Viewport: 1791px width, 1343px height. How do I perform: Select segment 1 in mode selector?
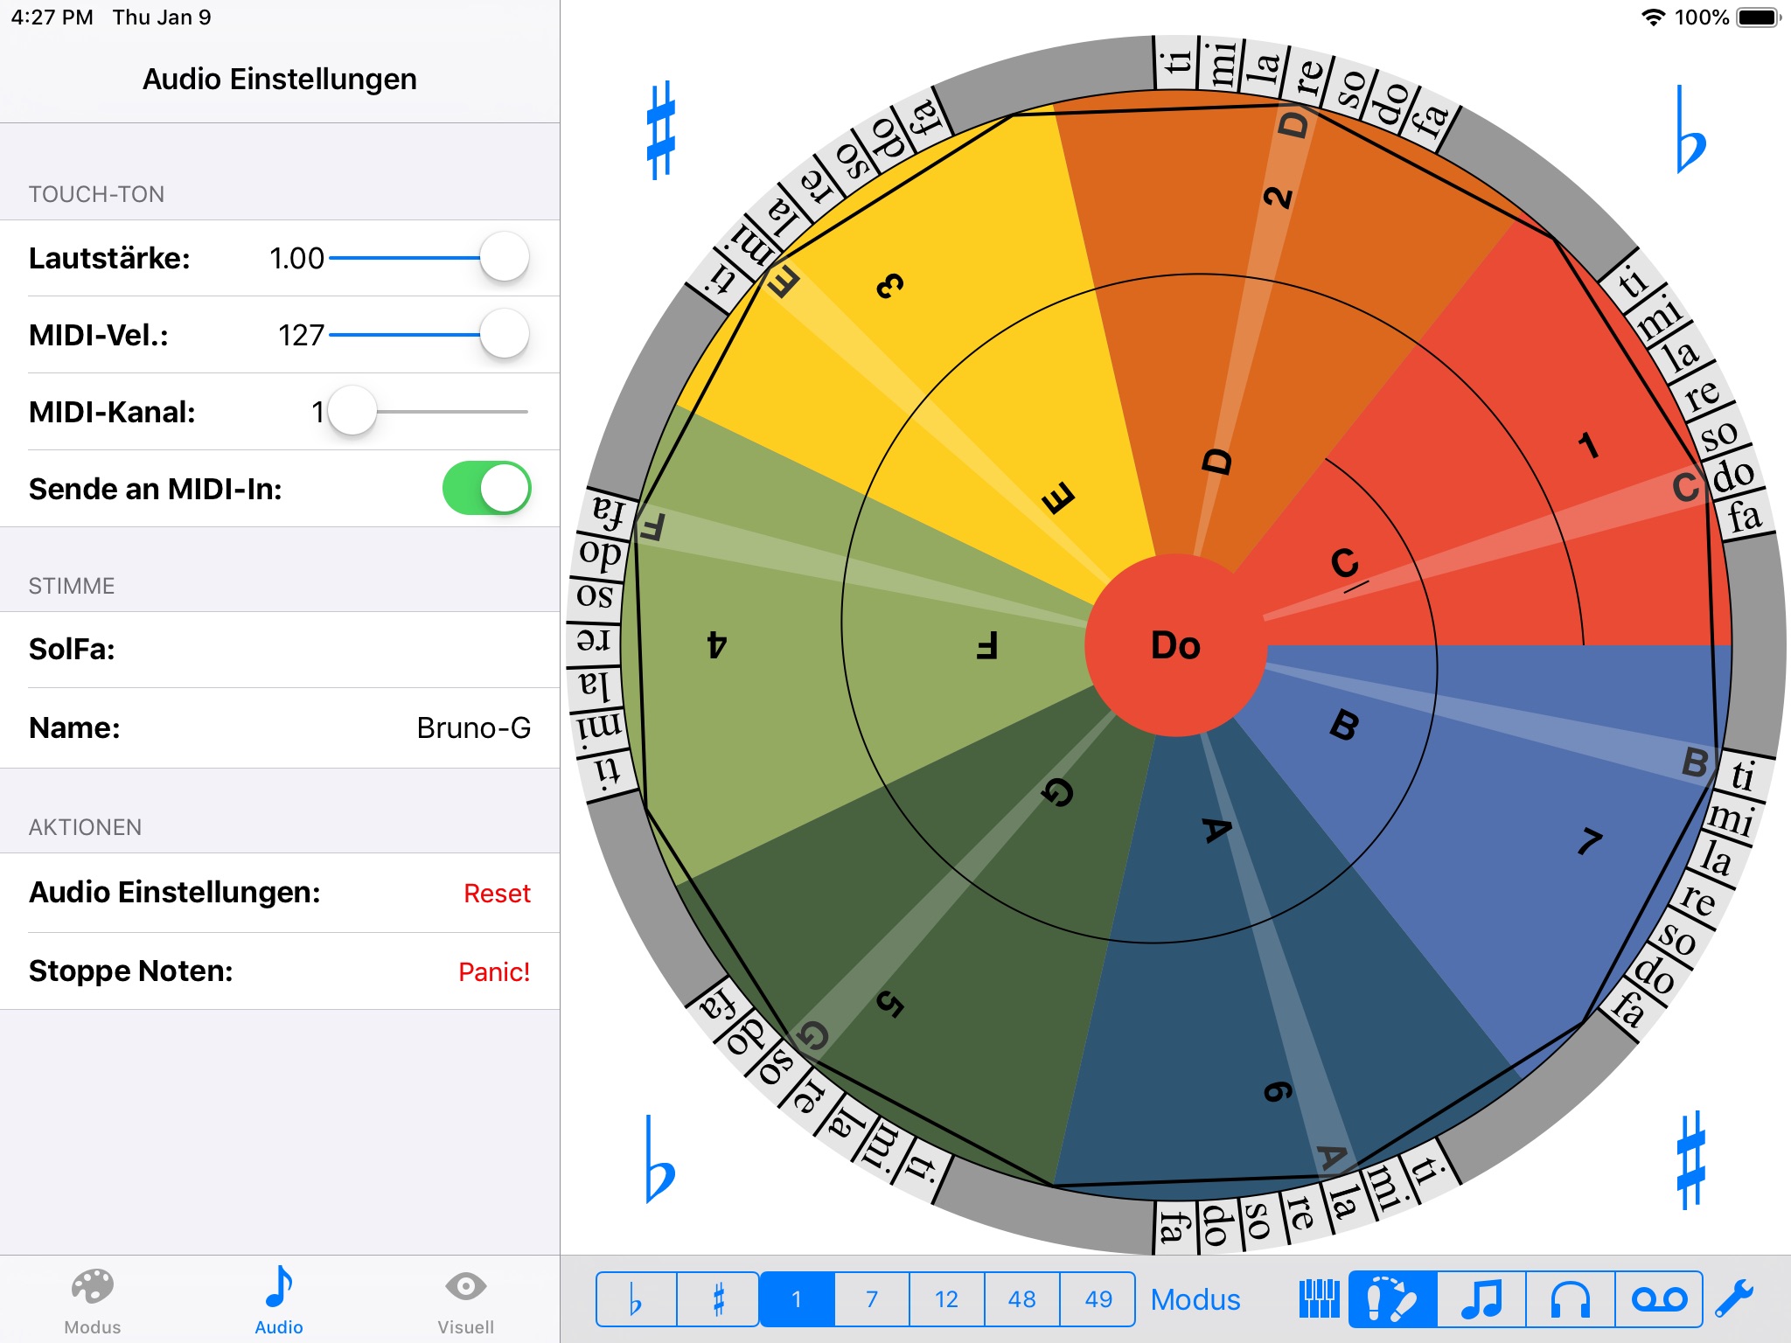(797, 1299)
